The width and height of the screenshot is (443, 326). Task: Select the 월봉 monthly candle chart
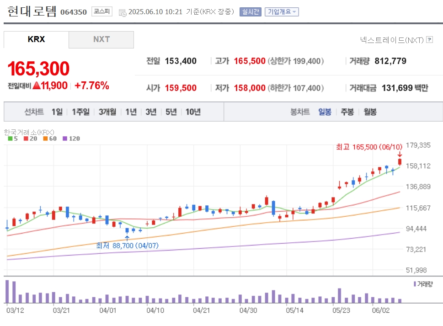370,112
